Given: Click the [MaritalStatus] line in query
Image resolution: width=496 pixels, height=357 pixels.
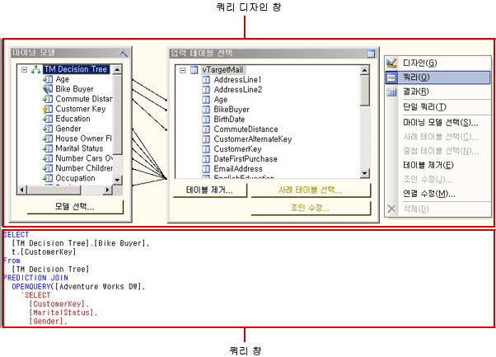Looking at the screenshot, I should point(63,312).
